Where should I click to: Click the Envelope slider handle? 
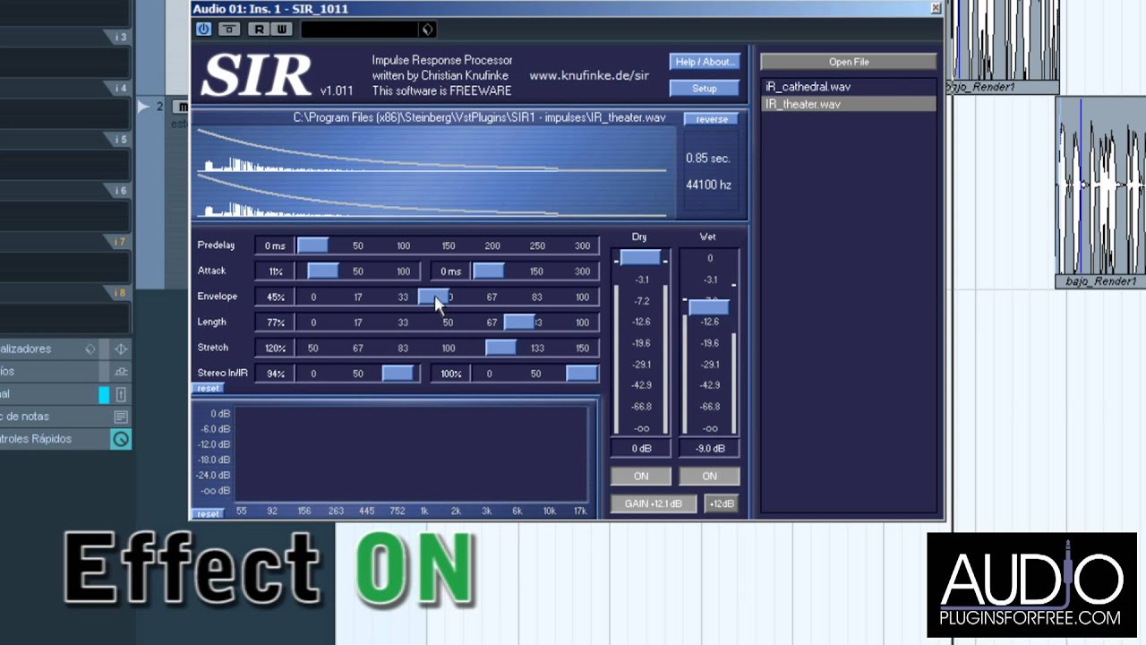(x=434, y=297)
